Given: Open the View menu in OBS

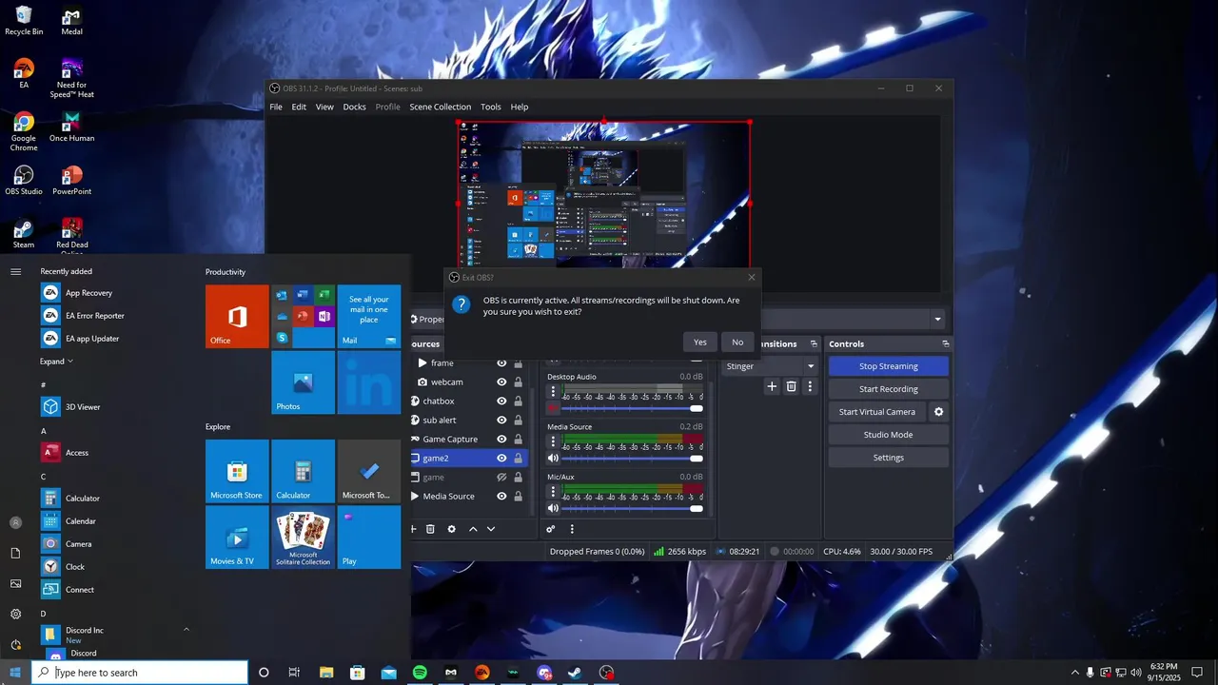Looking at the screenshot, I should pos(324,107).
